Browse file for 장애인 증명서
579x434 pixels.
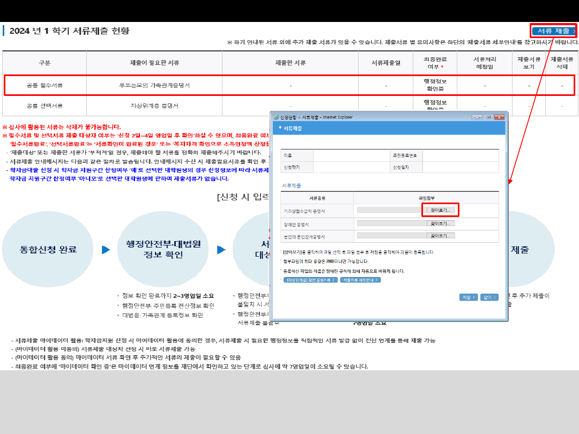coord(440,223)
